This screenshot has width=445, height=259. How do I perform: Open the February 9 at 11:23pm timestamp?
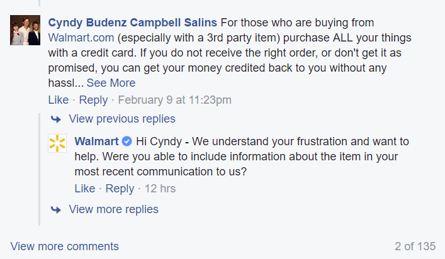pyautogui.click(x=175, y=99)
